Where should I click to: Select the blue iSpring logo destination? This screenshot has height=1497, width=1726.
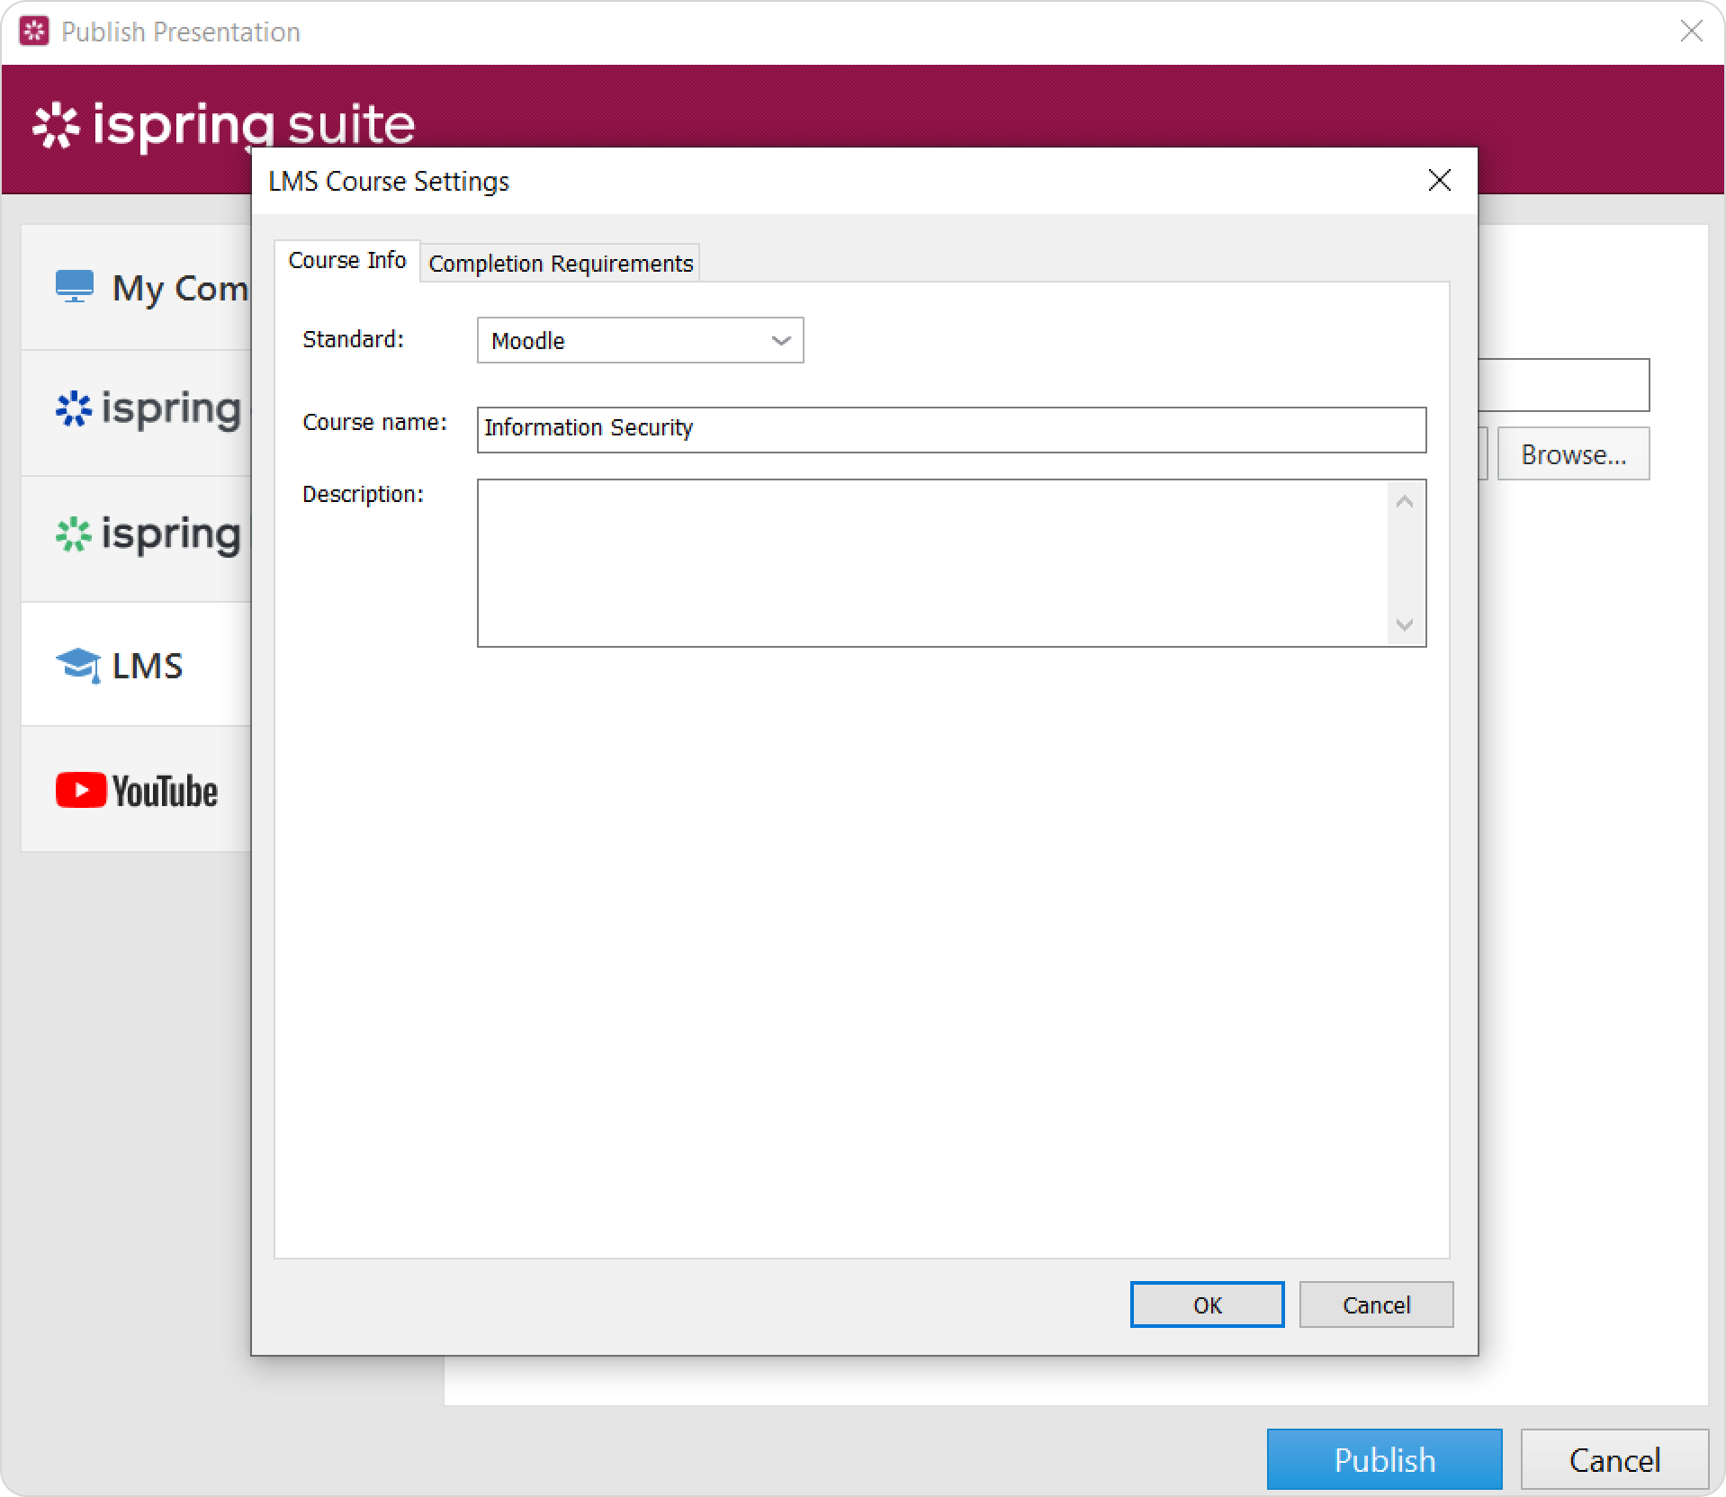click(148, 409)
